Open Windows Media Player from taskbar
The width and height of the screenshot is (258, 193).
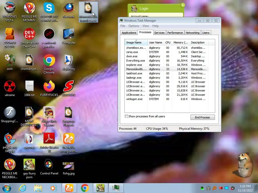(53, 188)
